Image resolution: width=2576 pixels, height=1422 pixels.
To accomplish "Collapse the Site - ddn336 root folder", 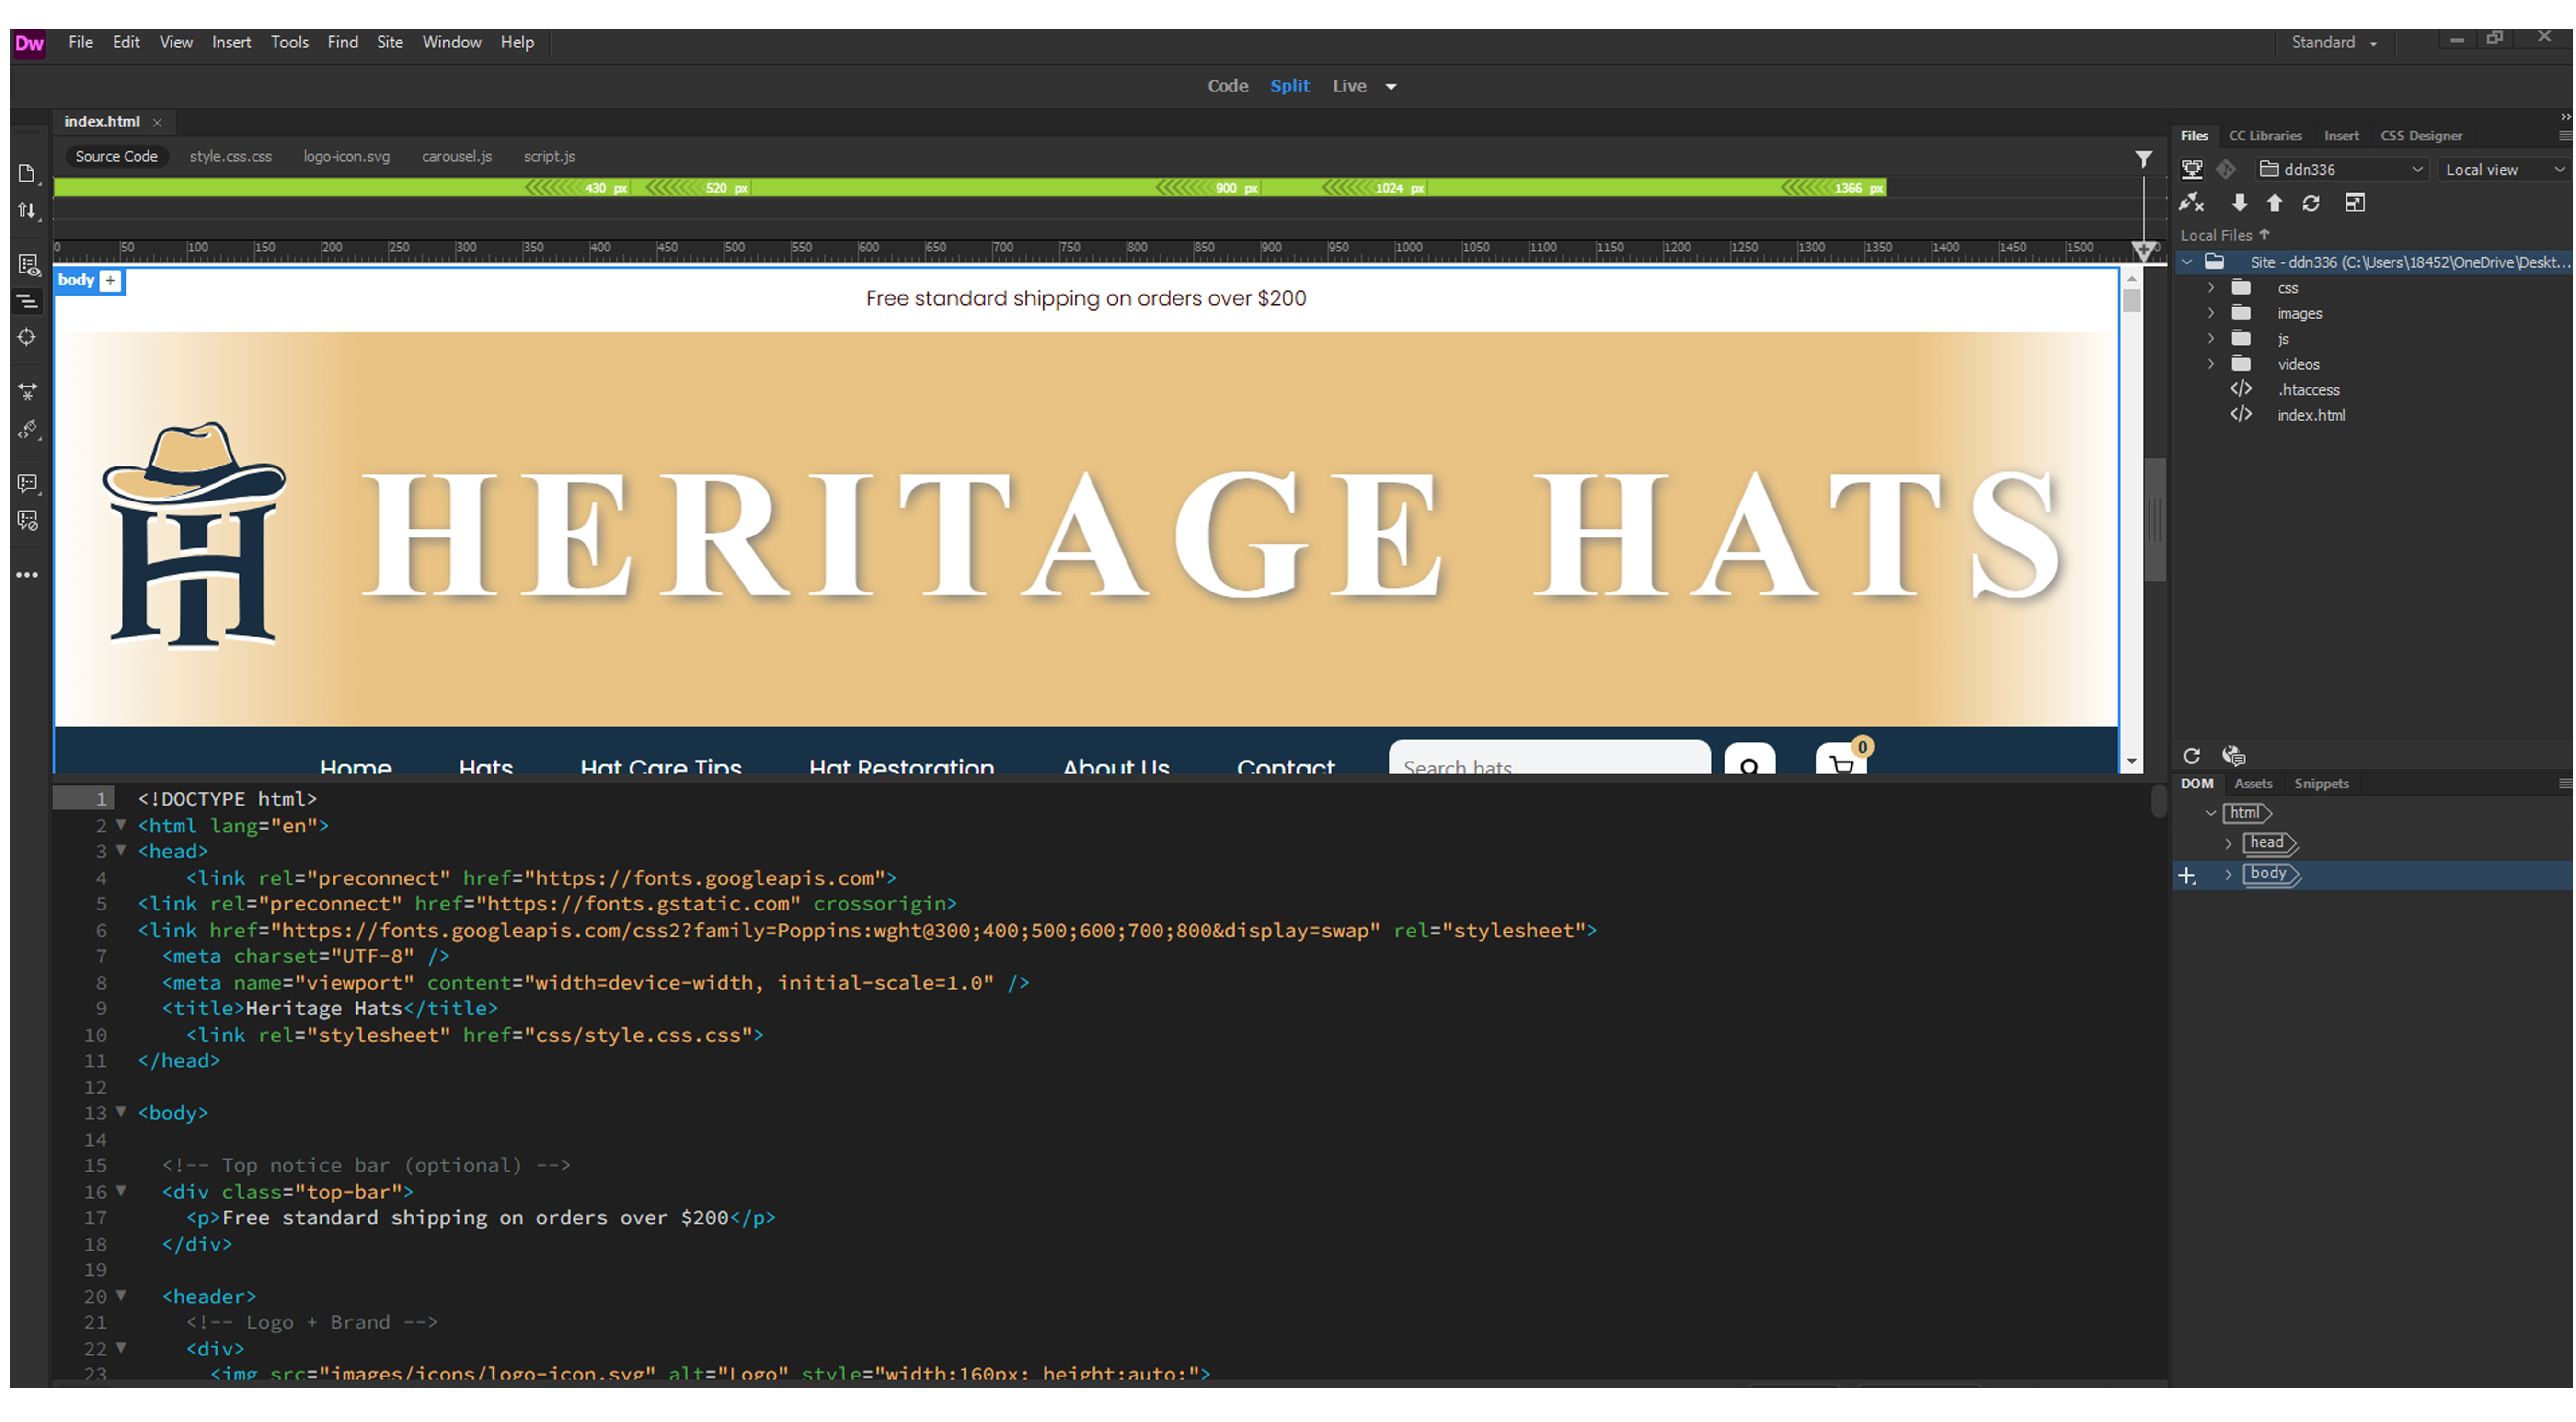I will point(2187,262).
